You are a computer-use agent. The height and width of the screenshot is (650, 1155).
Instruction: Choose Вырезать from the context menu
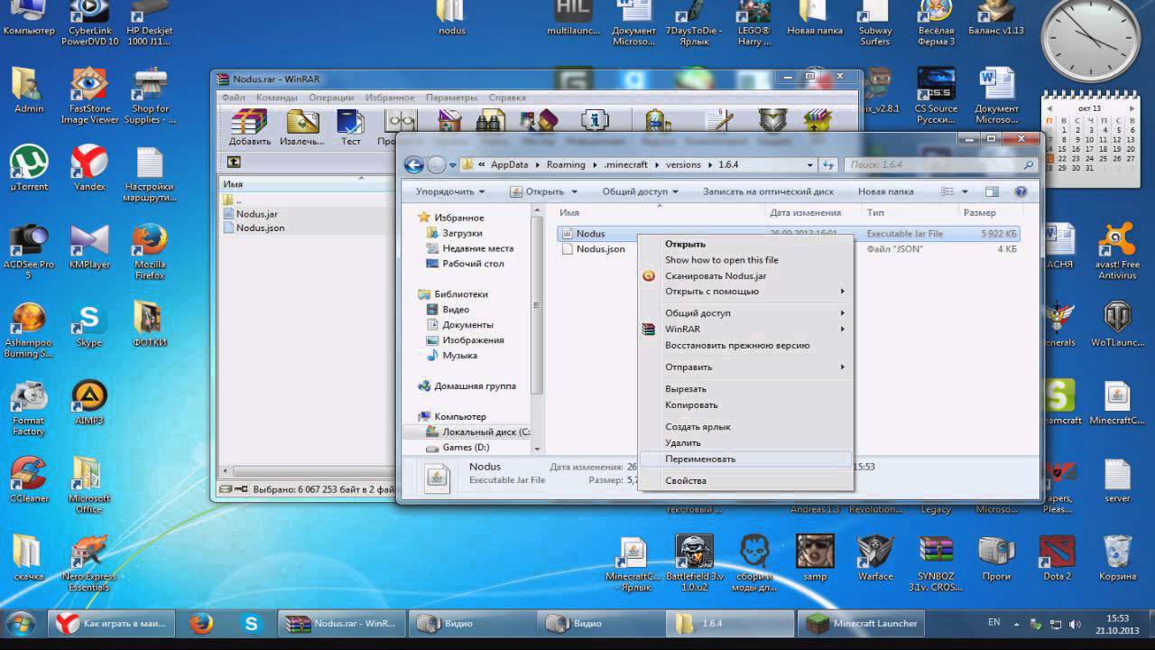[745, 389]
